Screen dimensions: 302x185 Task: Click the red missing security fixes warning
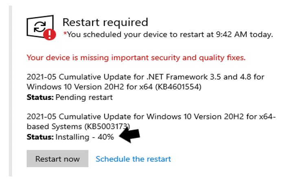coord(136,58)
